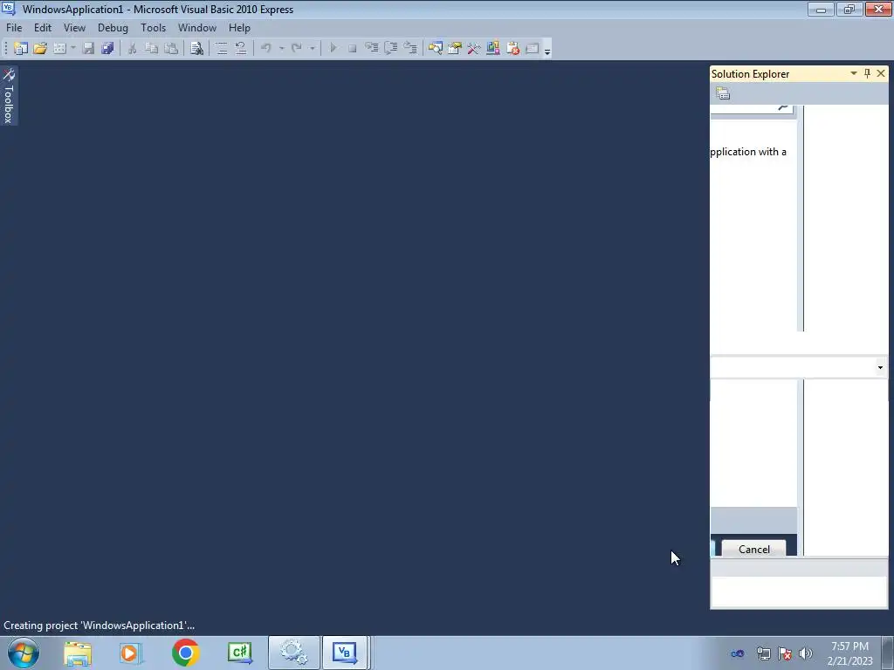Click the Redo arrow icon
The image size is (894, 670).
(x=297, y=49)
